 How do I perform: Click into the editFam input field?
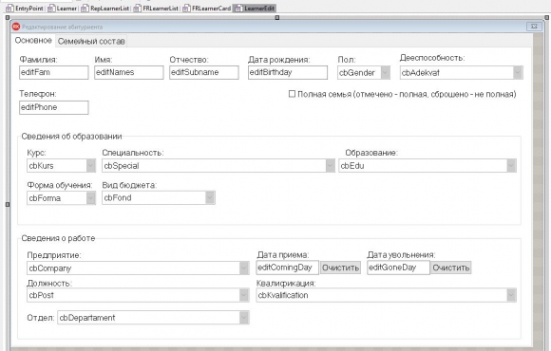click(x=54, y=73)
